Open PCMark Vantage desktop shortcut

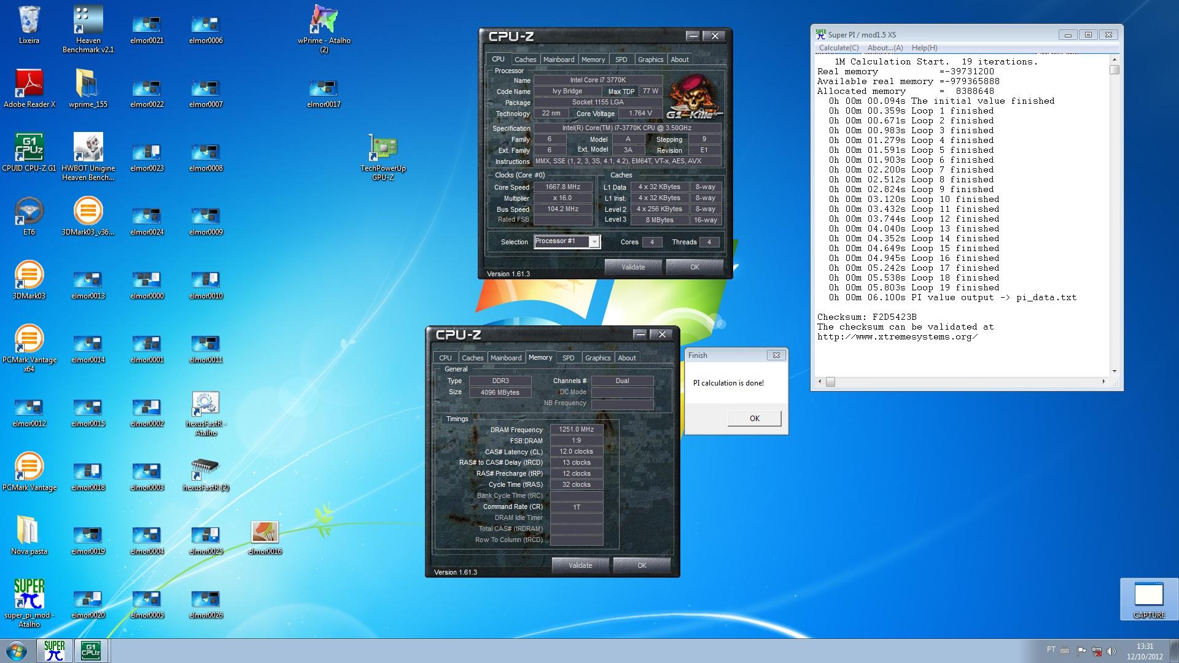click(29, 472)
